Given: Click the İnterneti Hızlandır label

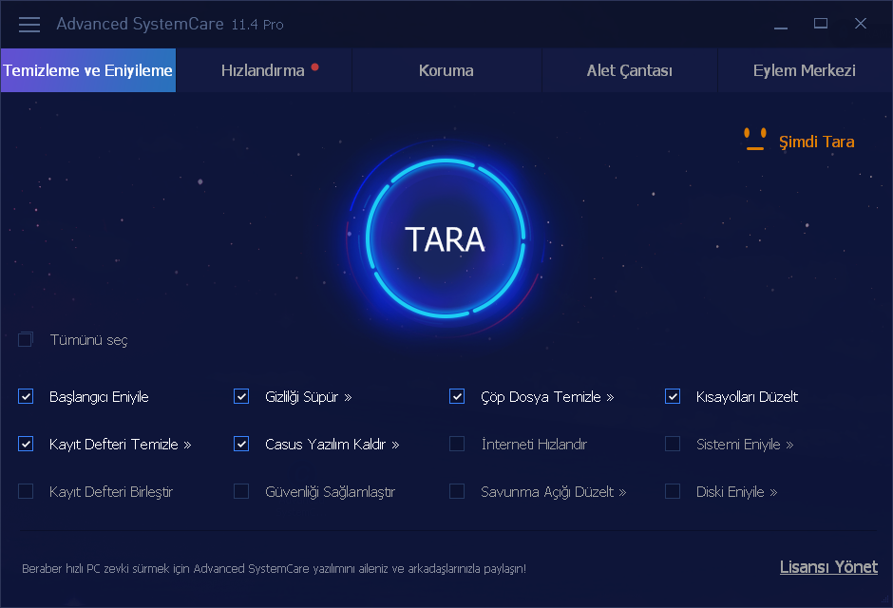Looking at the screenshot, I should tap(534, 444).
